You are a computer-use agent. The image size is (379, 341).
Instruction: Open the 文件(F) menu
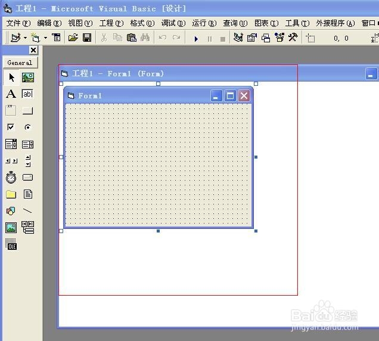tap(18, 23)
